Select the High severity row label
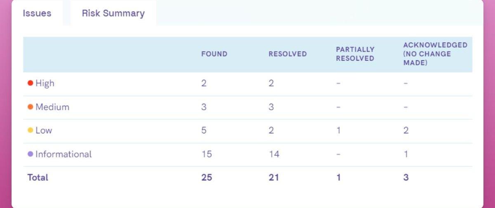The height and width of the screenshot is (208, 495). [45, 83]
